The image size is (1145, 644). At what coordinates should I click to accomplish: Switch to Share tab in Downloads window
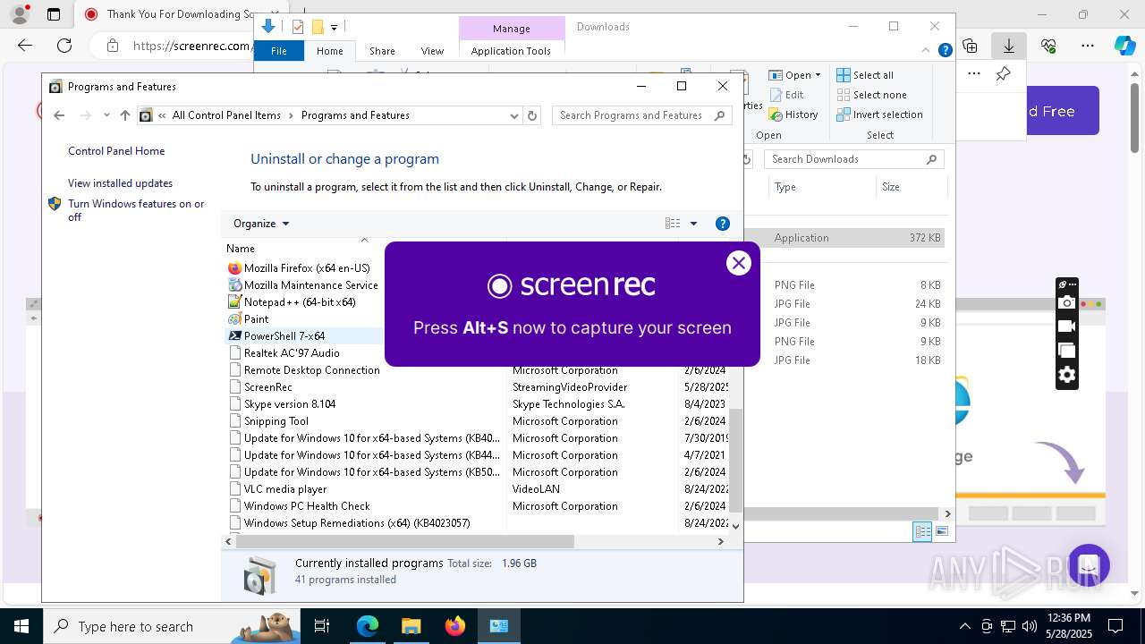click(382, 51)
